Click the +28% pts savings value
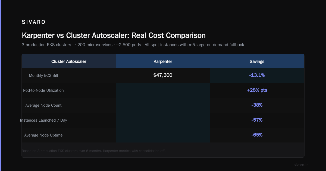 tap(257, 90)
